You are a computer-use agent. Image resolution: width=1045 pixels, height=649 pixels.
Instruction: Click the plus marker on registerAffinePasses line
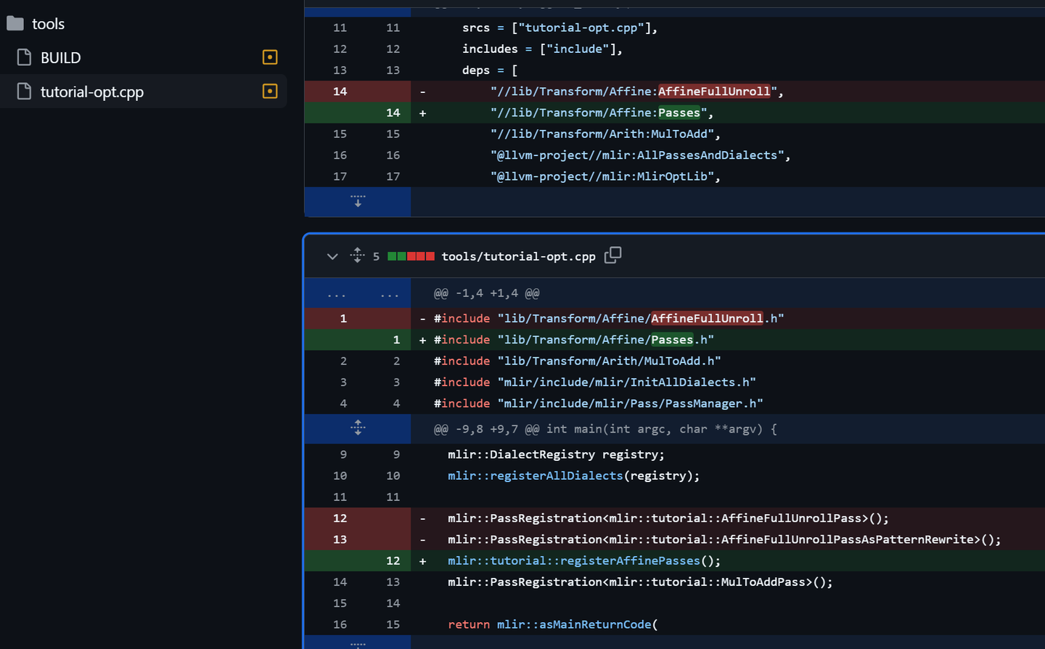[422, 561]
